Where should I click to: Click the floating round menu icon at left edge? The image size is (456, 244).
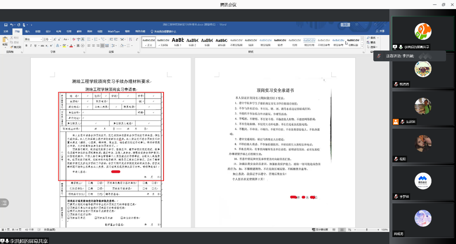4,203
